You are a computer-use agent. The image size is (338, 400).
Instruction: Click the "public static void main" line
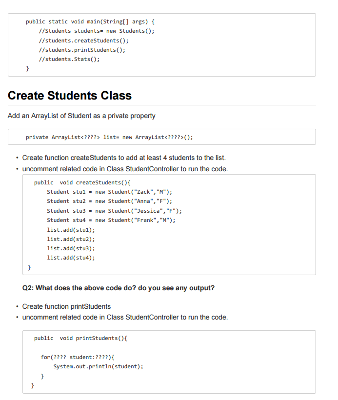tap(90, 21)
